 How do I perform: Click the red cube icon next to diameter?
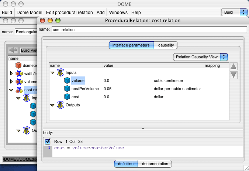click(x=18, y=65)
